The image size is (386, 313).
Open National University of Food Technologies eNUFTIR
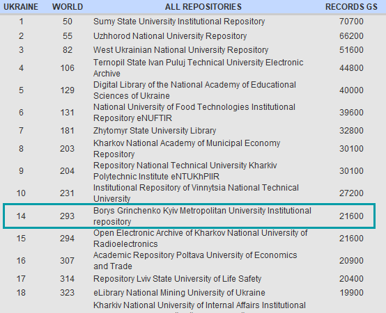point(194,113)
